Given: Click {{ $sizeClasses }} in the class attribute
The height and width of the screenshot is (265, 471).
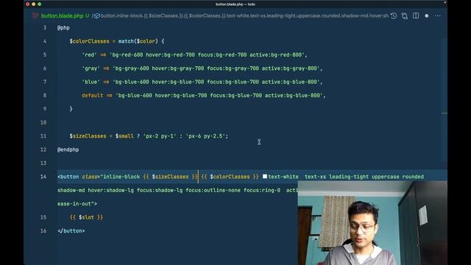Looking at the screenshot, I should click(170, 177).
